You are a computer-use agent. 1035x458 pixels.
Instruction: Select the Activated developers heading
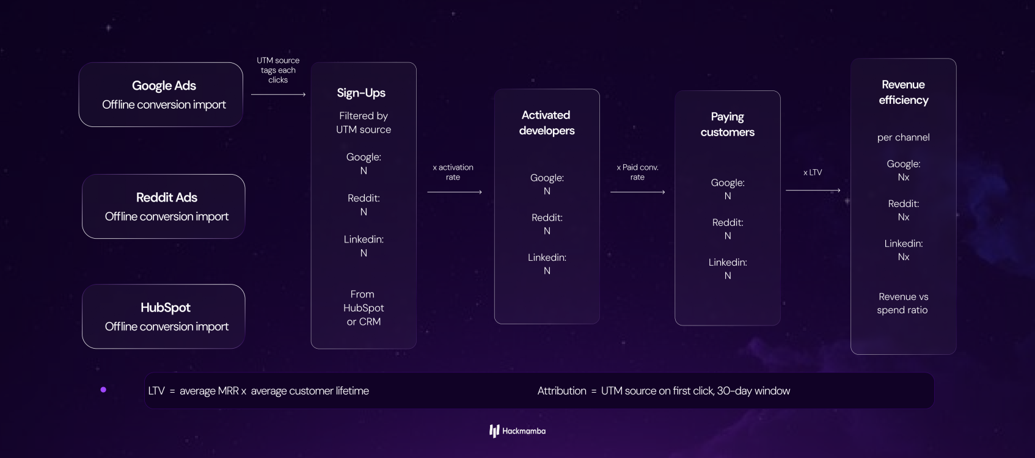point(546,123)
